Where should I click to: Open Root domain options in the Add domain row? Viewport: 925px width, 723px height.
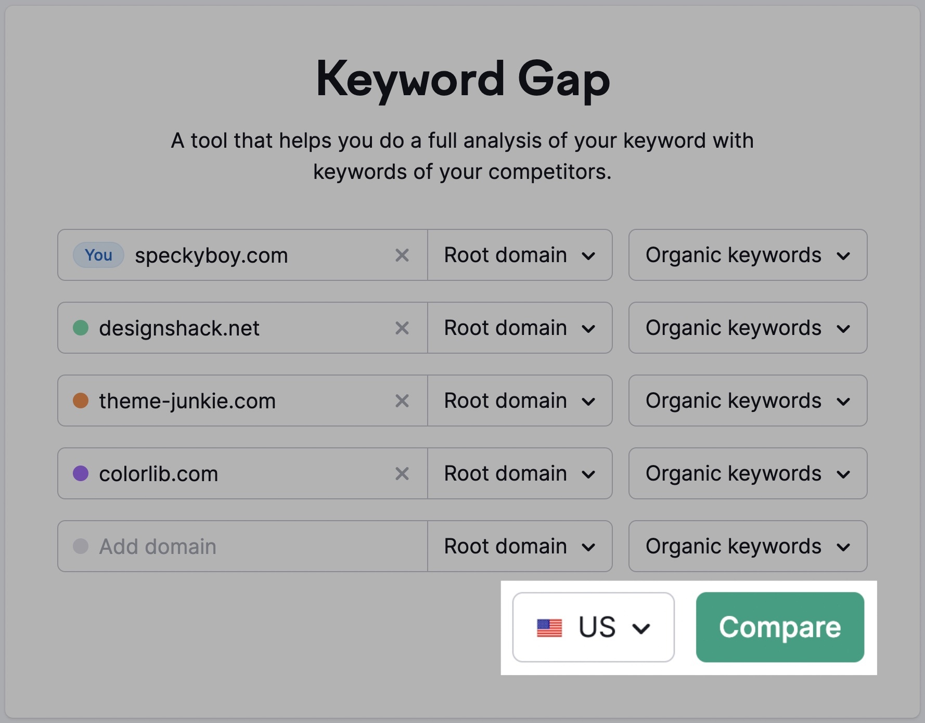pyautogui.click(x=519, y=546)
